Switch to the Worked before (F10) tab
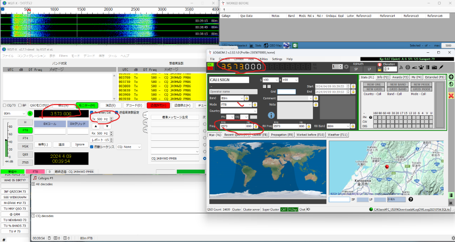This screenshot has width=455, height=242. [x=310, y=135]
